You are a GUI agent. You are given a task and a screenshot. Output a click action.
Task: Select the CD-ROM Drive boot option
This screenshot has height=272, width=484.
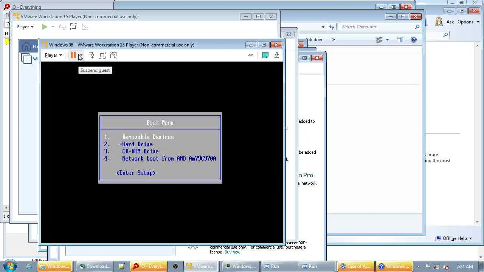pyautogui.click(x=140, y=151)
